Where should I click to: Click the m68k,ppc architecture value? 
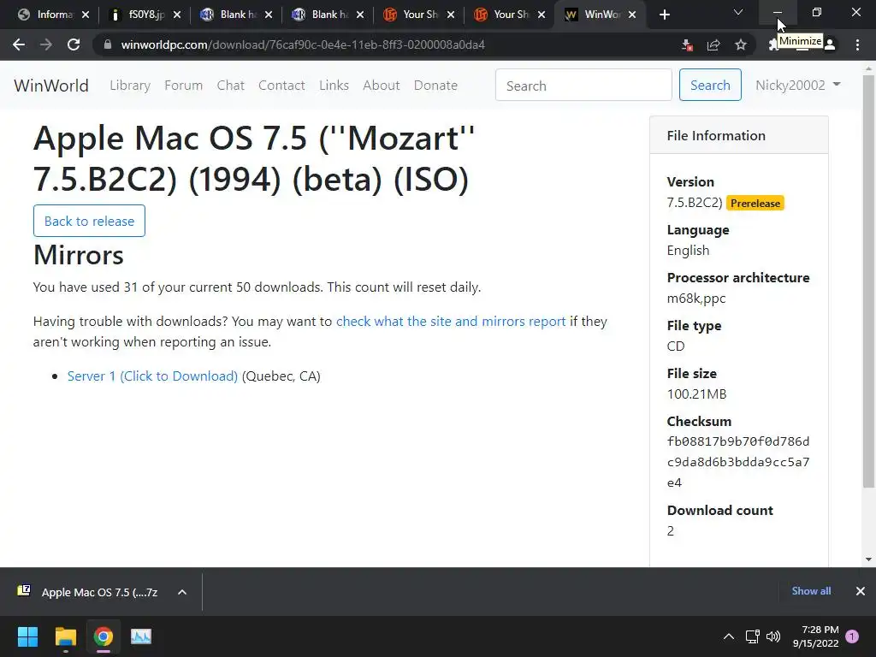[696, 299]
